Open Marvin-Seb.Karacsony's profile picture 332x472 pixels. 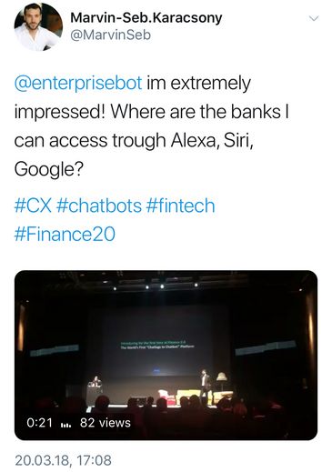click(38, 27)
